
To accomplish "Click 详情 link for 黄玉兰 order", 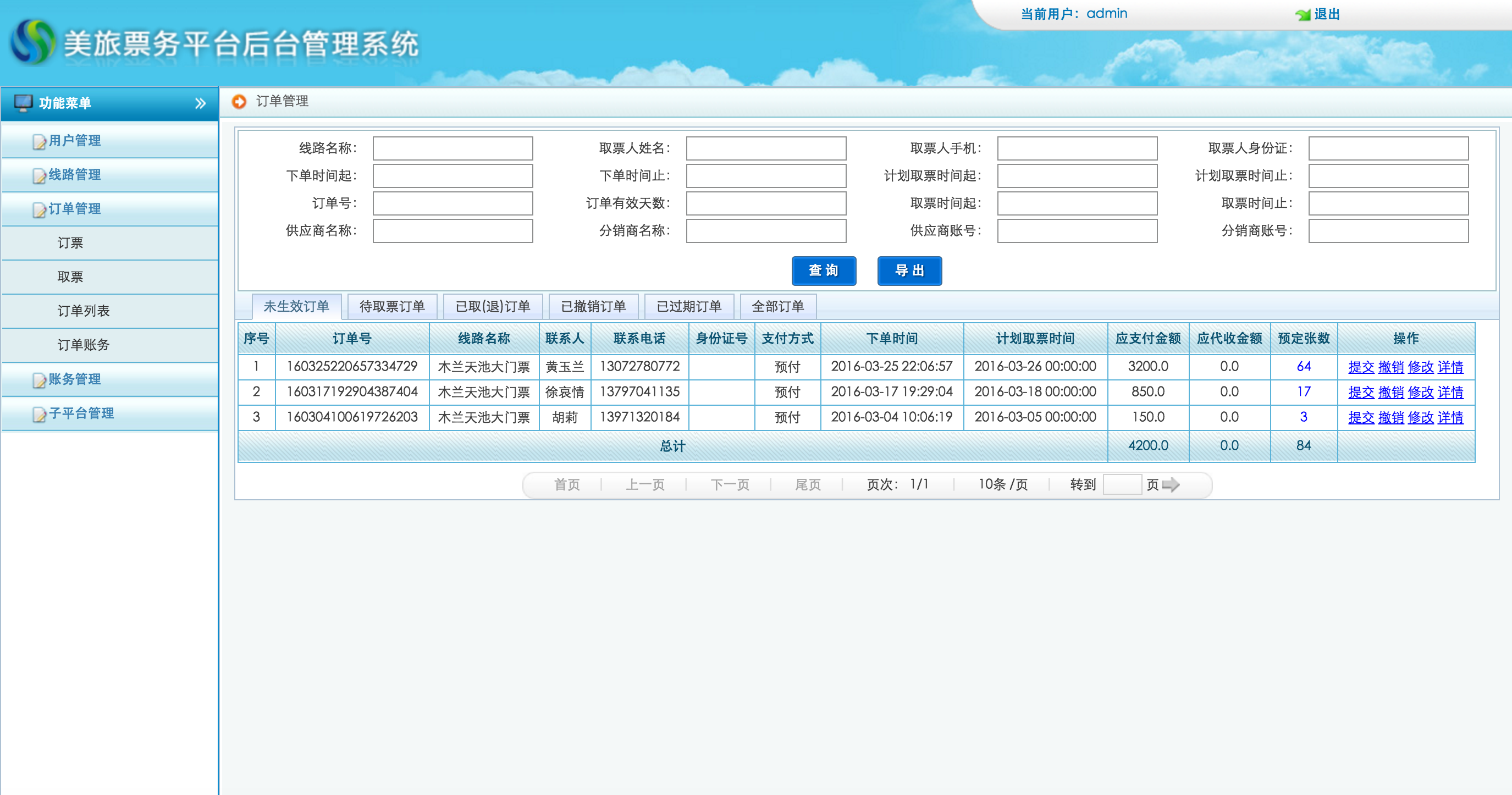I will click(x=1450, y=367).
